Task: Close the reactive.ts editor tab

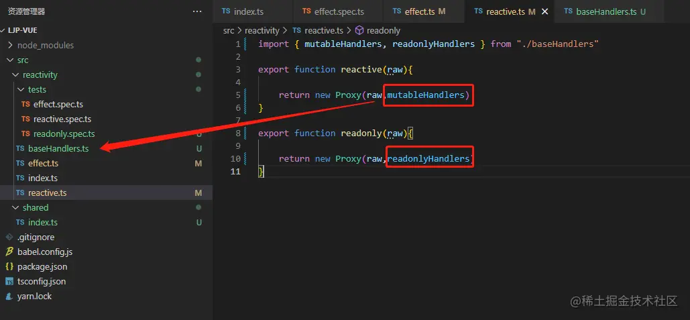Action: click(544, 12)
